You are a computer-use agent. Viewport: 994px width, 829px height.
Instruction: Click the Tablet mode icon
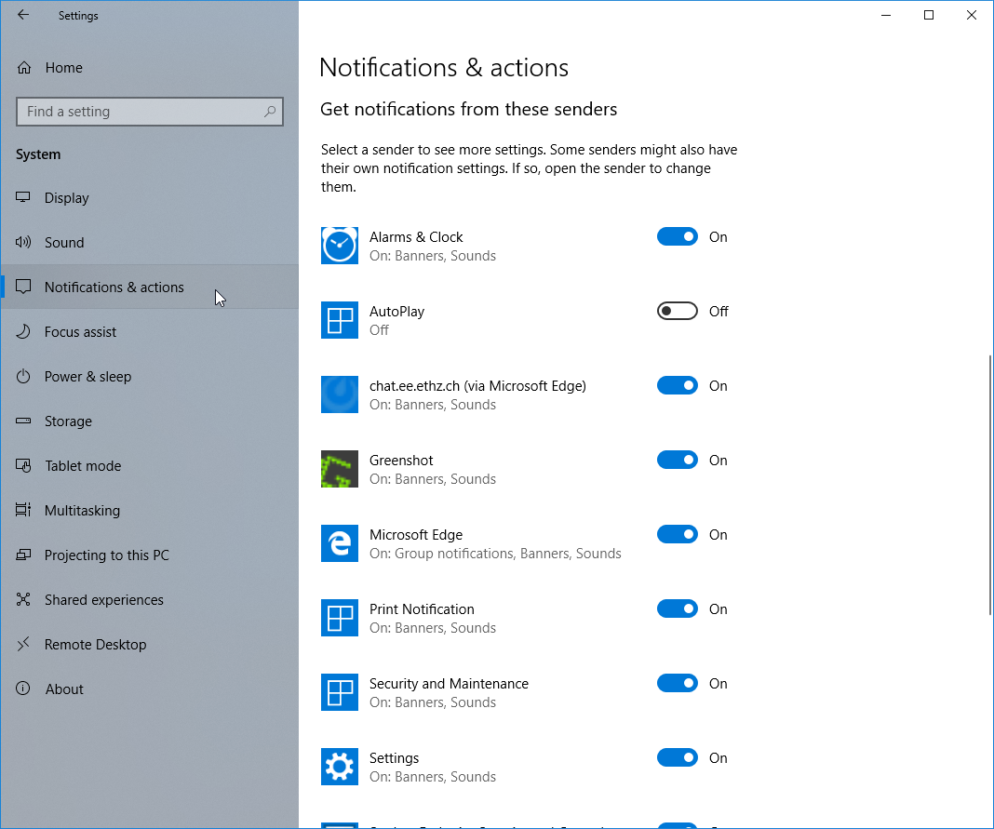(x=23, y=465)
